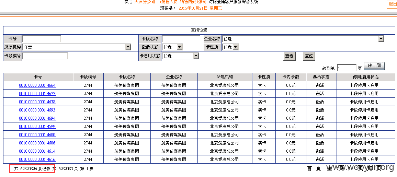Click the 所属机构 column header
The image size is (397, 177).
click(x=225, y=77)
